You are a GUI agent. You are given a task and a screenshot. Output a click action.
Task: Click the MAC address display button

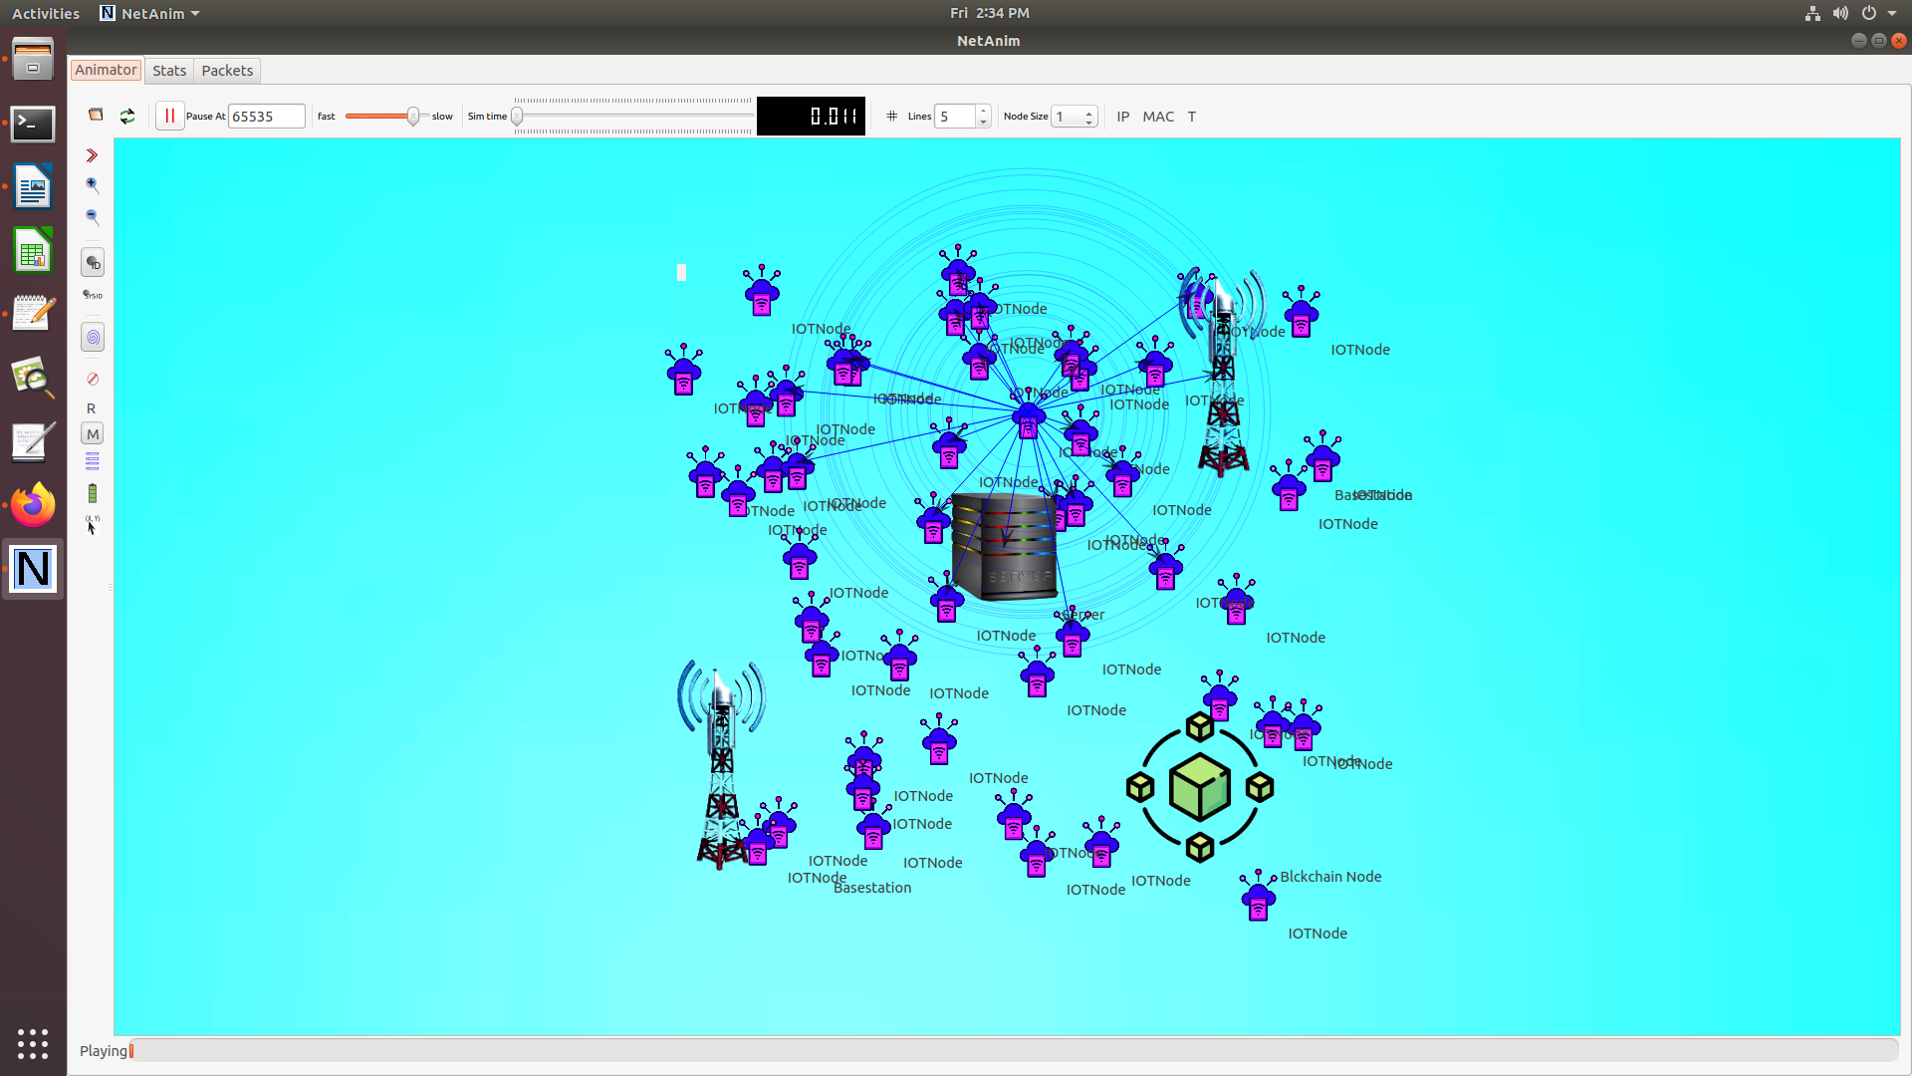click(x=1158, y=117)
